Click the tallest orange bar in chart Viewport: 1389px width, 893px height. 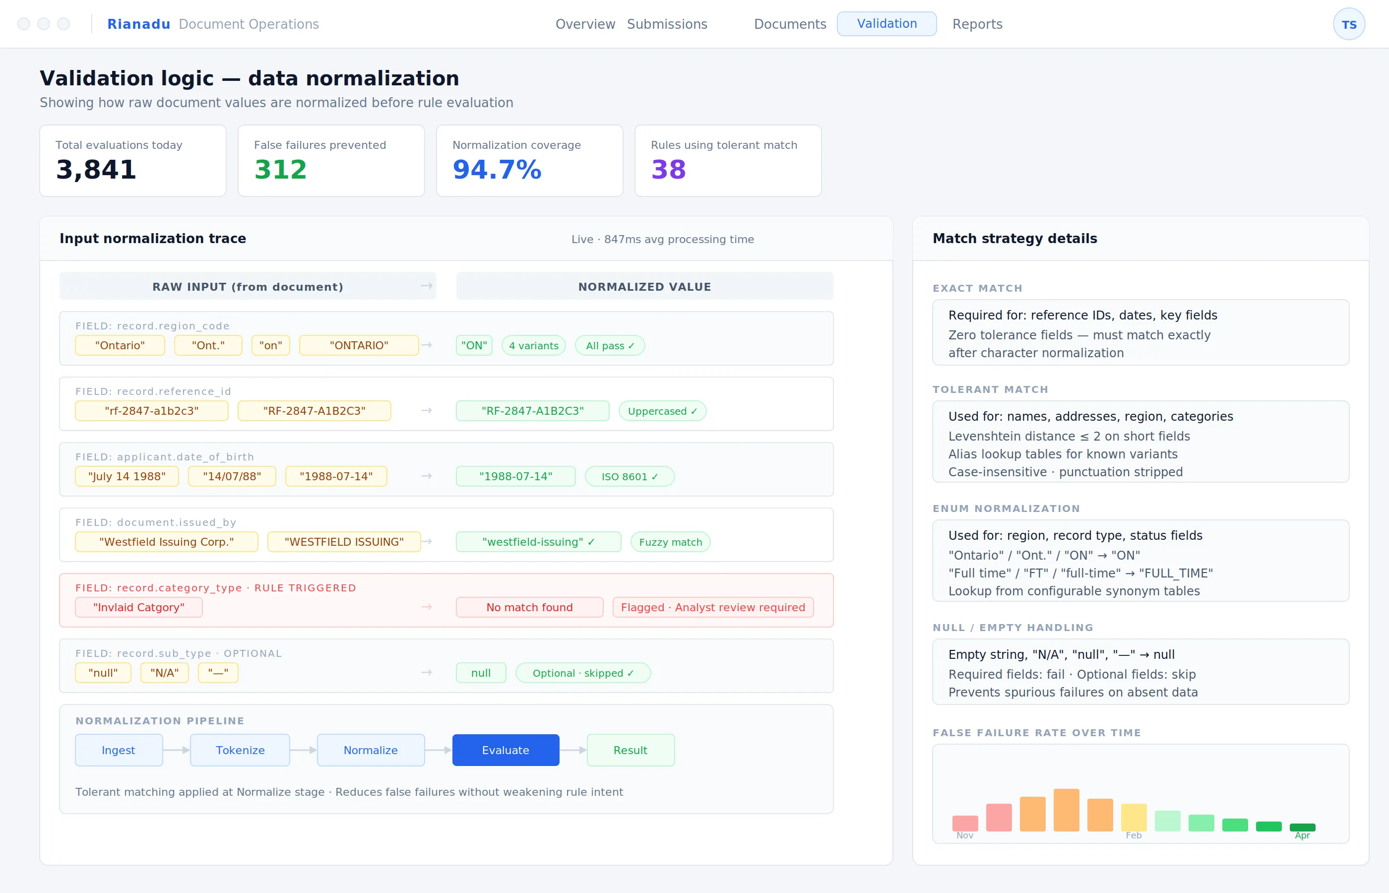(1066, 810)
